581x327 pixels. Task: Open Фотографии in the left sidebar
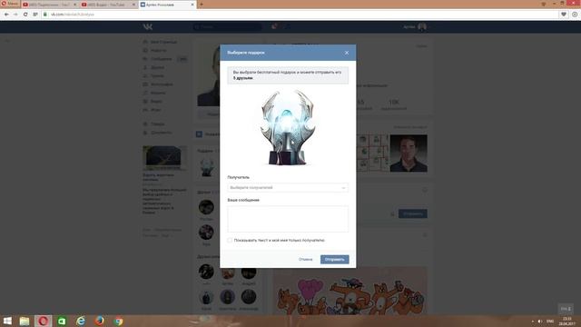click(x=159, y=84)
